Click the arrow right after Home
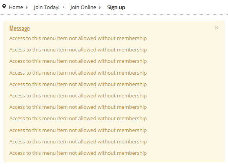The image size is (228, 167). point(27,7)
